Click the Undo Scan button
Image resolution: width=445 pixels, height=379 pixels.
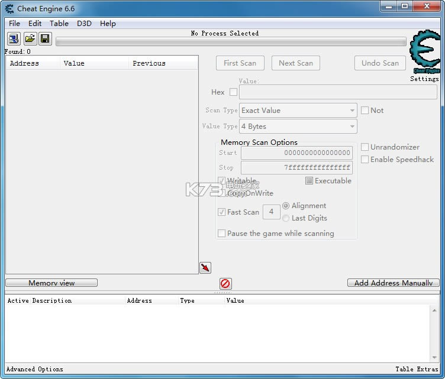point(380,63)
